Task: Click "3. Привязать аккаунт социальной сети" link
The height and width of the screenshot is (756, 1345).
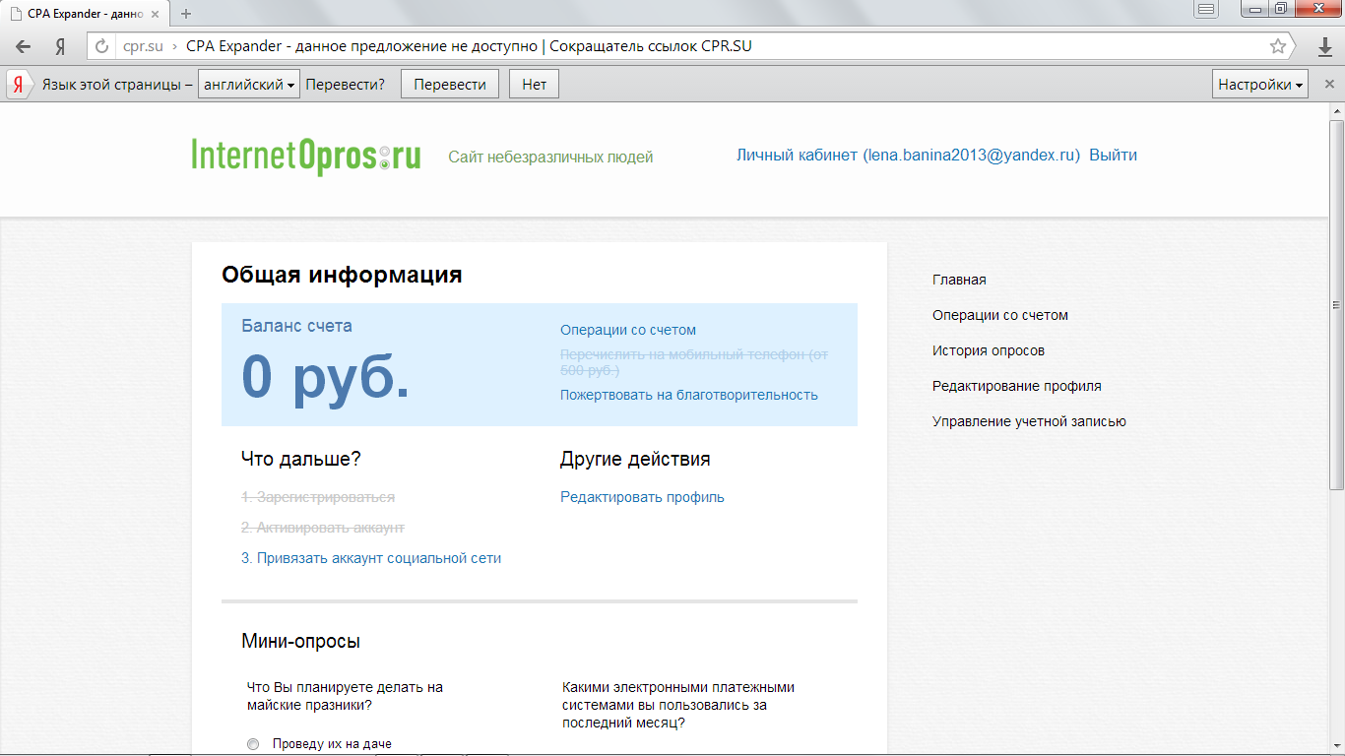Action: pos(371,559)
